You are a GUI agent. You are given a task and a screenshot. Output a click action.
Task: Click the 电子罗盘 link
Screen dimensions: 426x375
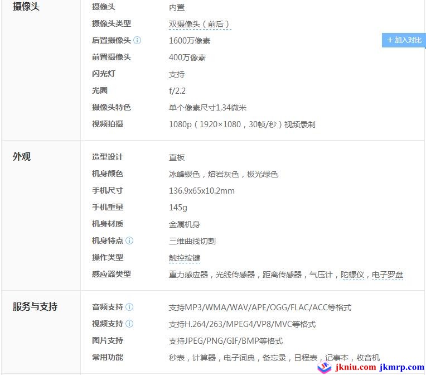click(388, 275)
